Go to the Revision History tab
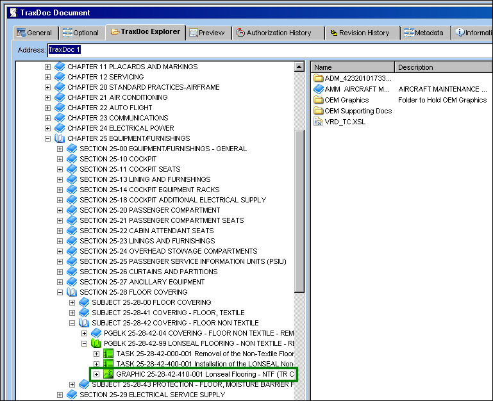Image resolution: width=493 pixels, height=401 pixels. pyautogui.click(x=362, y=33)
